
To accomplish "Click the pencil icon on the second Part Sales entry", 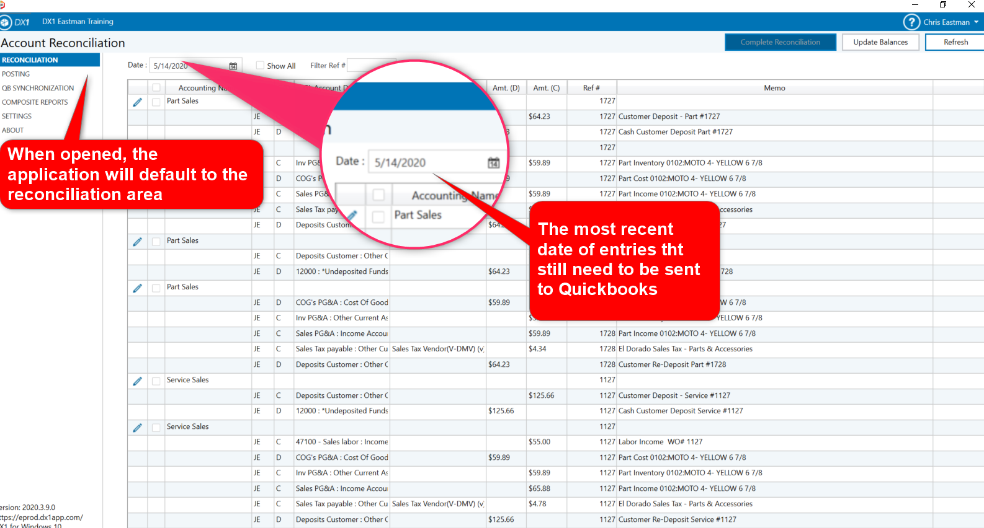I will (137, 242).
